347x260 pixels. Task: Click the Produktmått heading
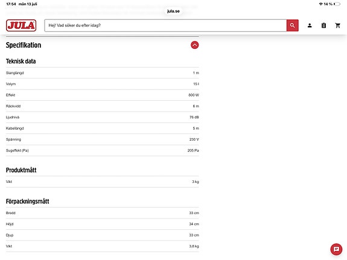[x=21, y=170]
